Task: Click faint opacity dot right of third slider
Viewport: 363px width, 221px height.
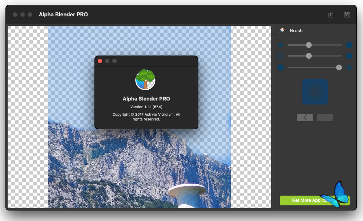Action: [349, 67]
